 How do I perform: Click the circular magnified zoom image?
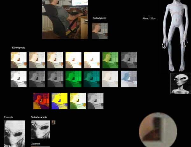click(158, 130)
